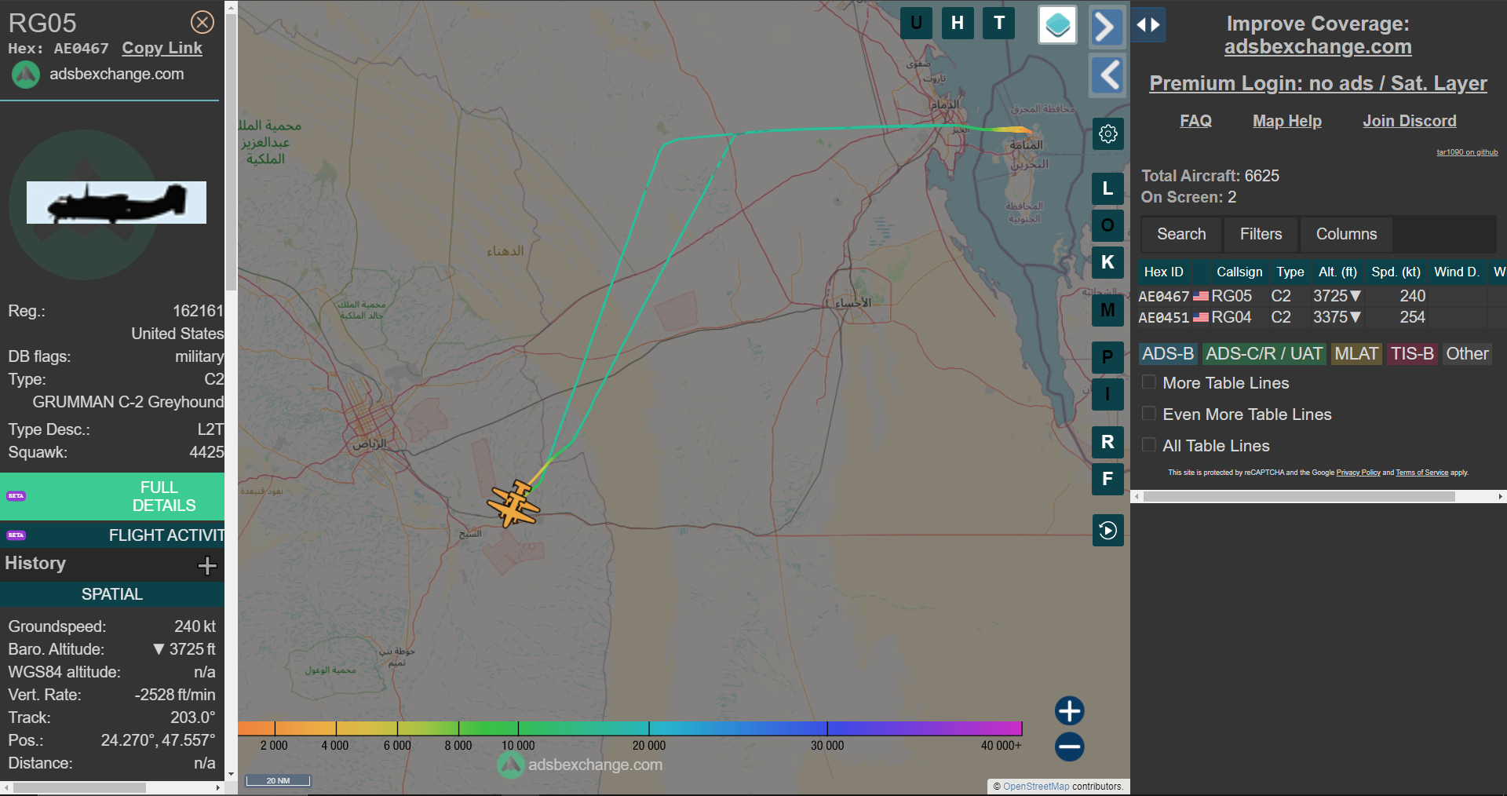Image resolution: width=1507 pixels, height=796 pixels.
Task: Switch to the Search tab
Action: pos(1181,234)
